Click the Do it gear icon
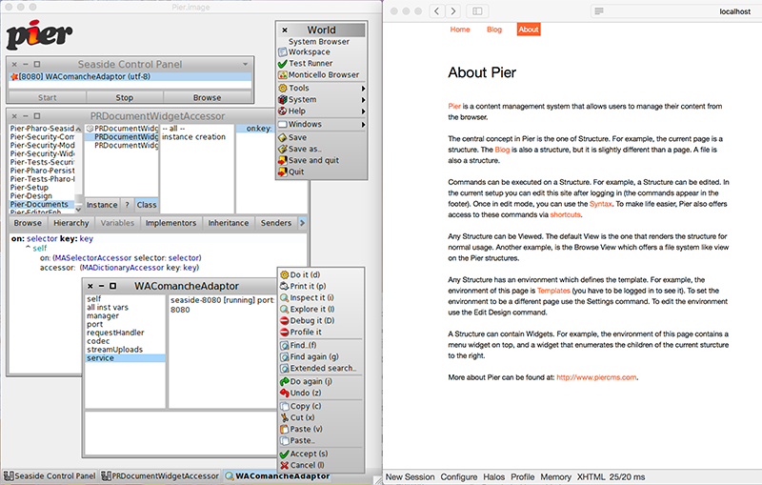 (285, 275)
